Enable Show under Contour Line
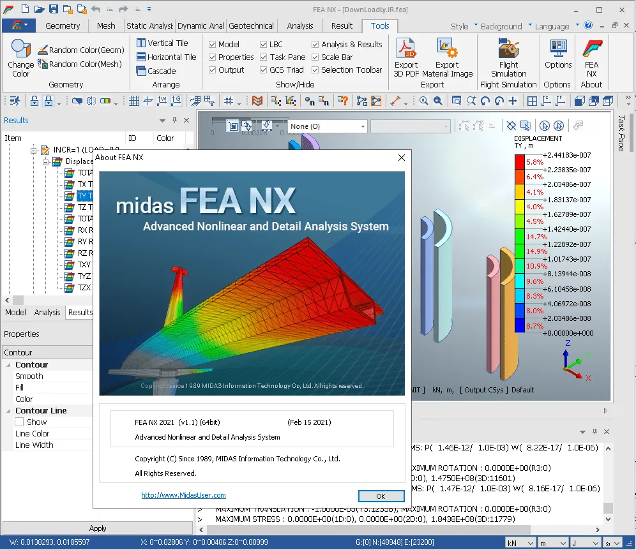 click(x=19, y=422)
